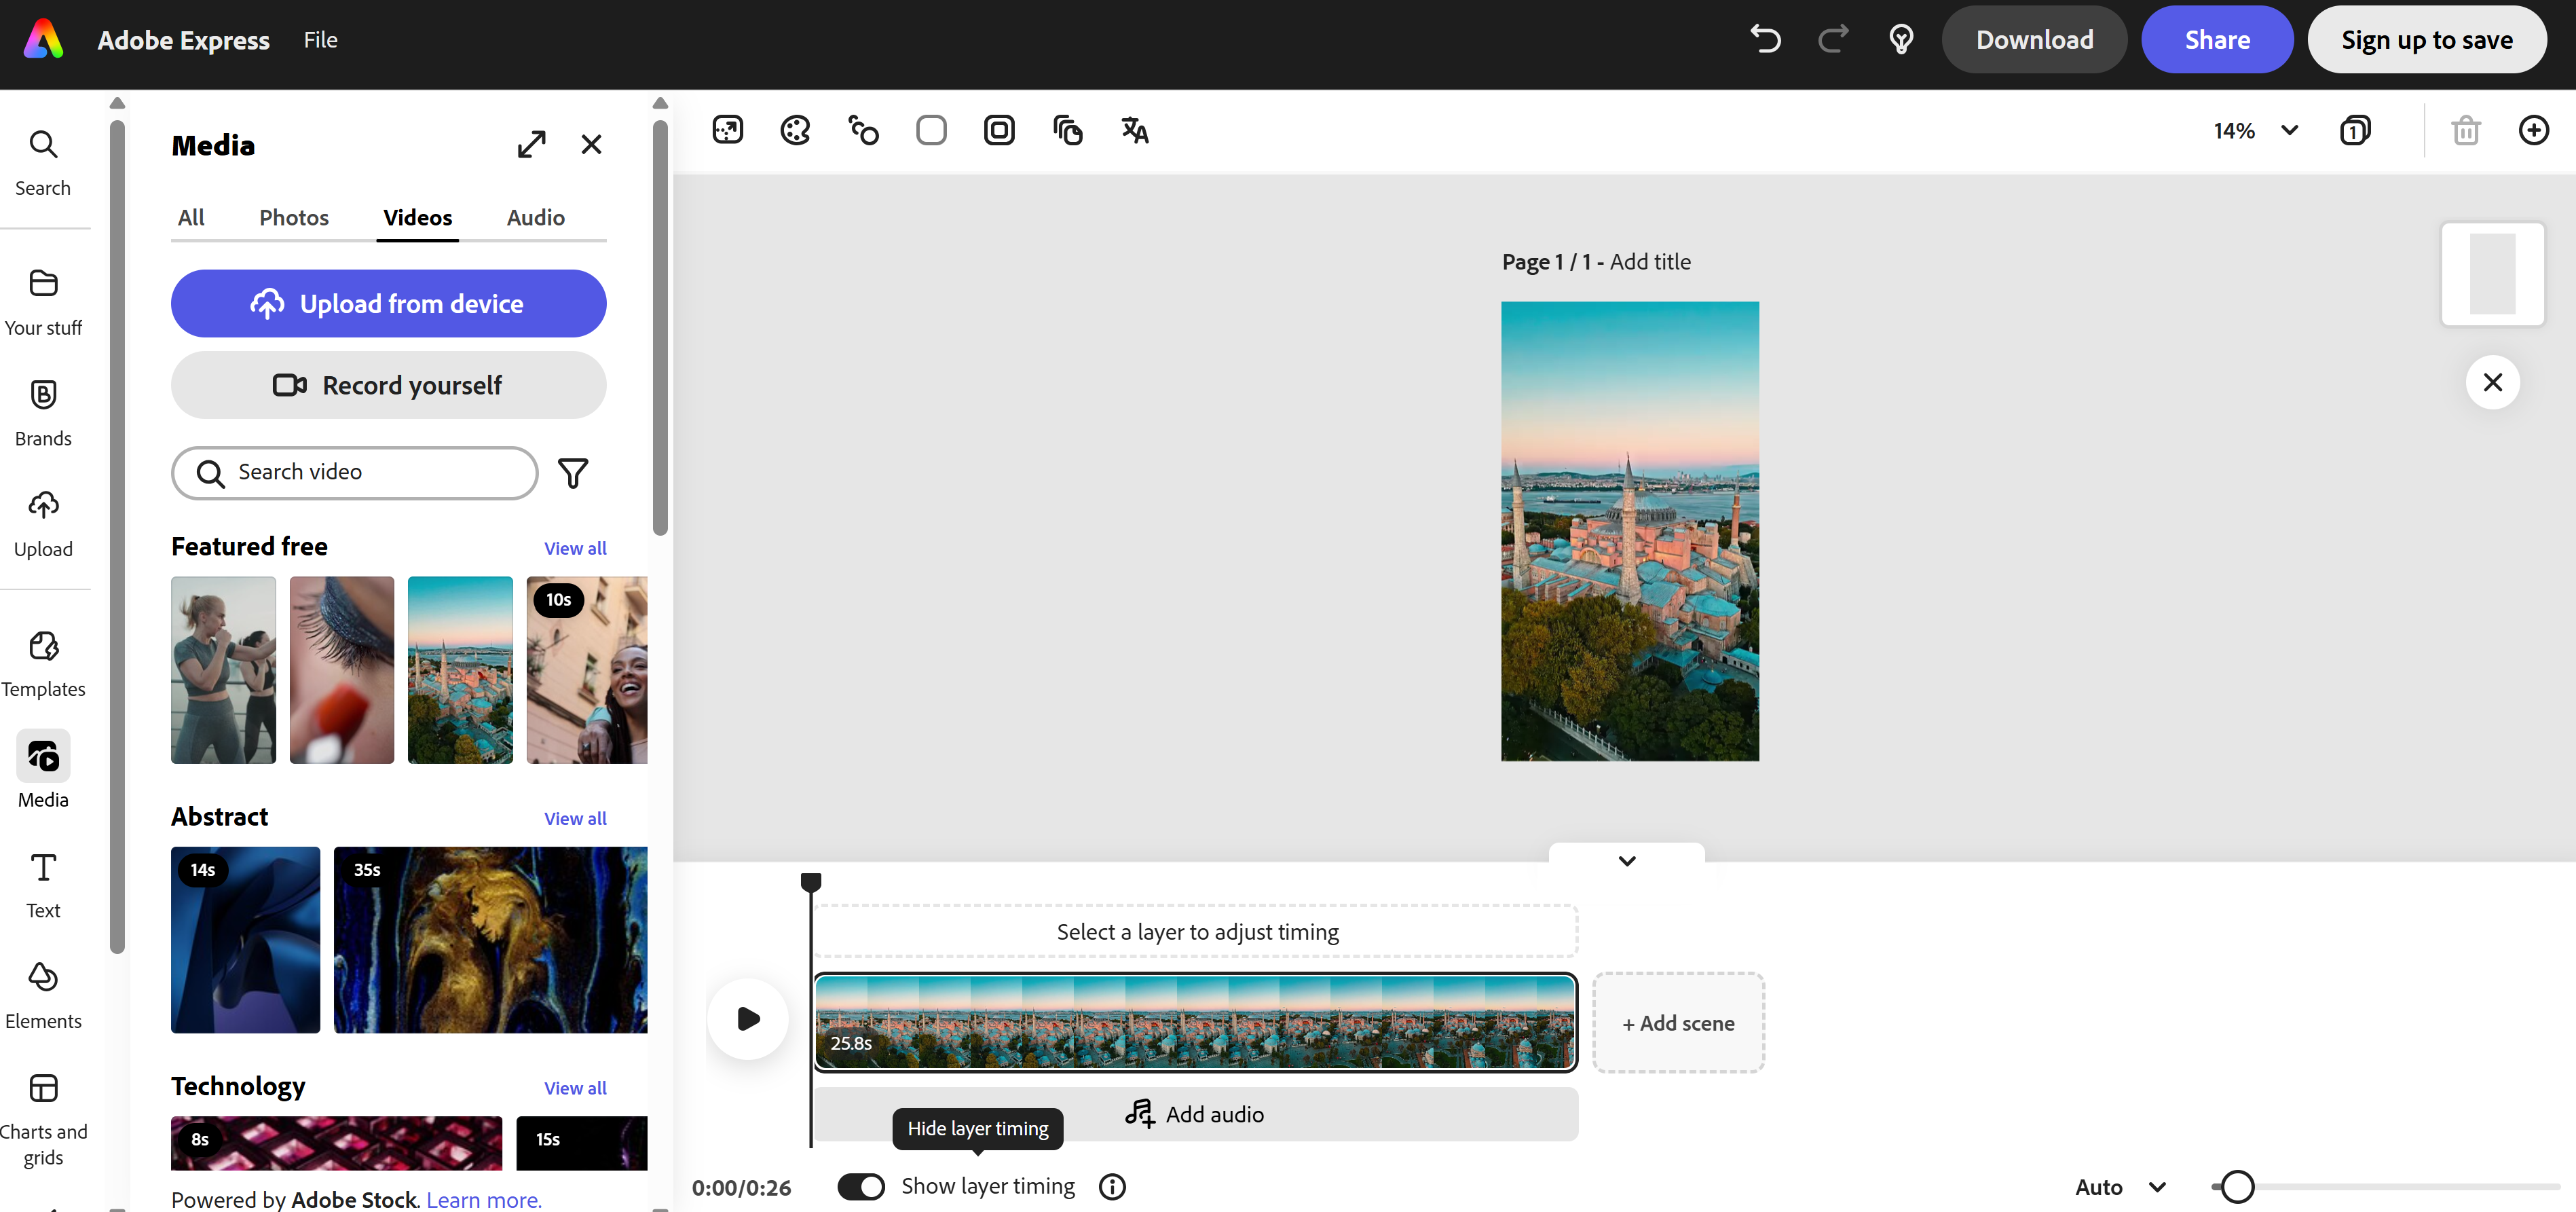Collapse the timeline with the chevron
This screenshot has height=1212, width=2576.
coord(1626,861)
